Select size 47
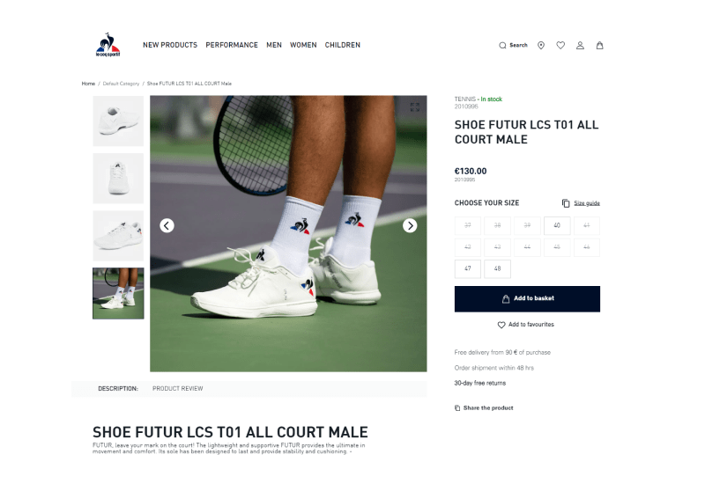This screenshot has width=705, height=484. (x=468, y=268)
